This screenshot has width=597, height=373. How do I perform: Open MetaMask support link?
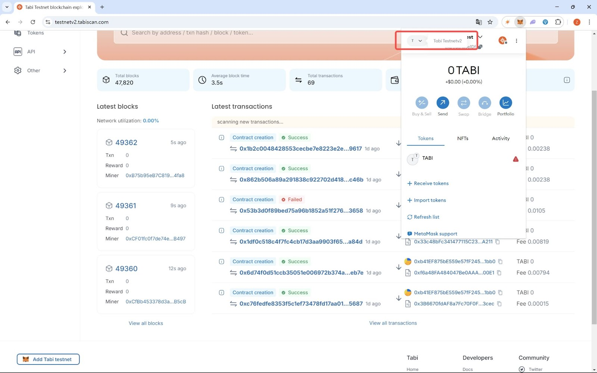coord(432,234)
